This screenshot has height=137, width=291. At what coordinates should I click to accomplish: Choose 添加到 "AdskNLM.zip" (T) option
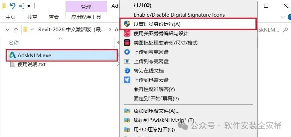coord(188,120)
